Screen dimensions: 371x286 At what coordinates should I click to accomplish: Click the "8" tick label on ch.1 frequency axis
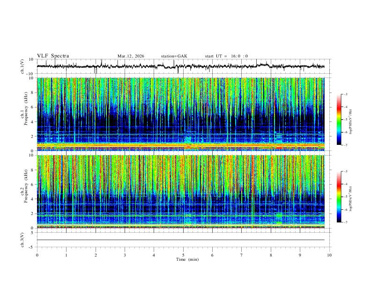tap(33, 93)
